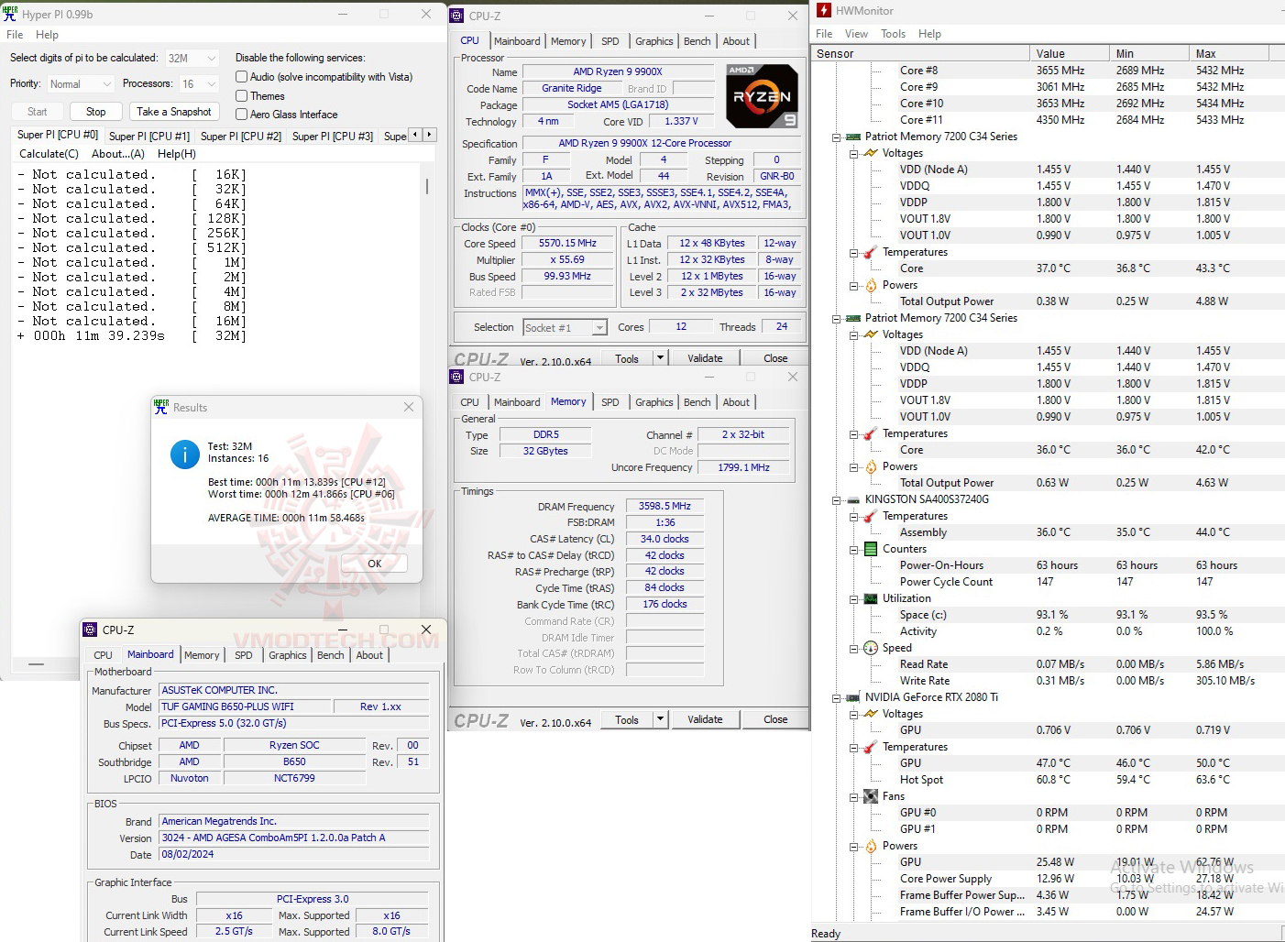Click the Utilization icon in HWMonitor
Image resolution: width=1285 pixels, height=942 pixels.
[871, 598]
